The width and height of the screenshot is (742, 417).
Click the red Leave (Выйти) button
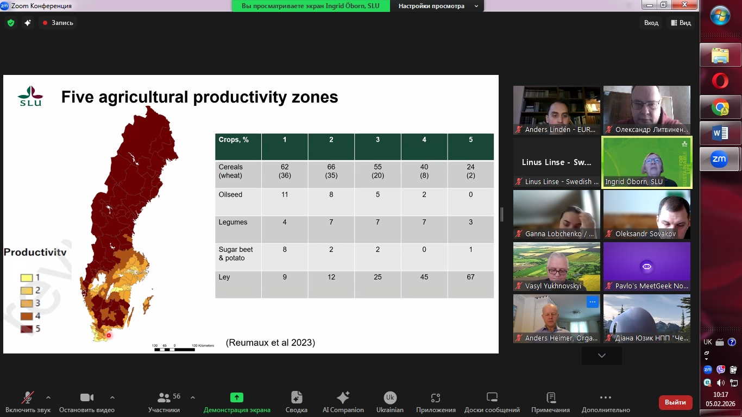[x=675, y=402]
